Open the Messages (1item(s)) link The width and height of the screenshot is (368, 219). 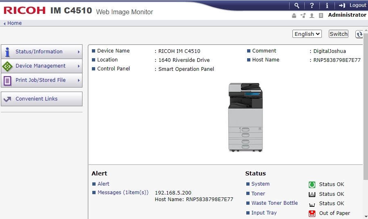[123, 193]
